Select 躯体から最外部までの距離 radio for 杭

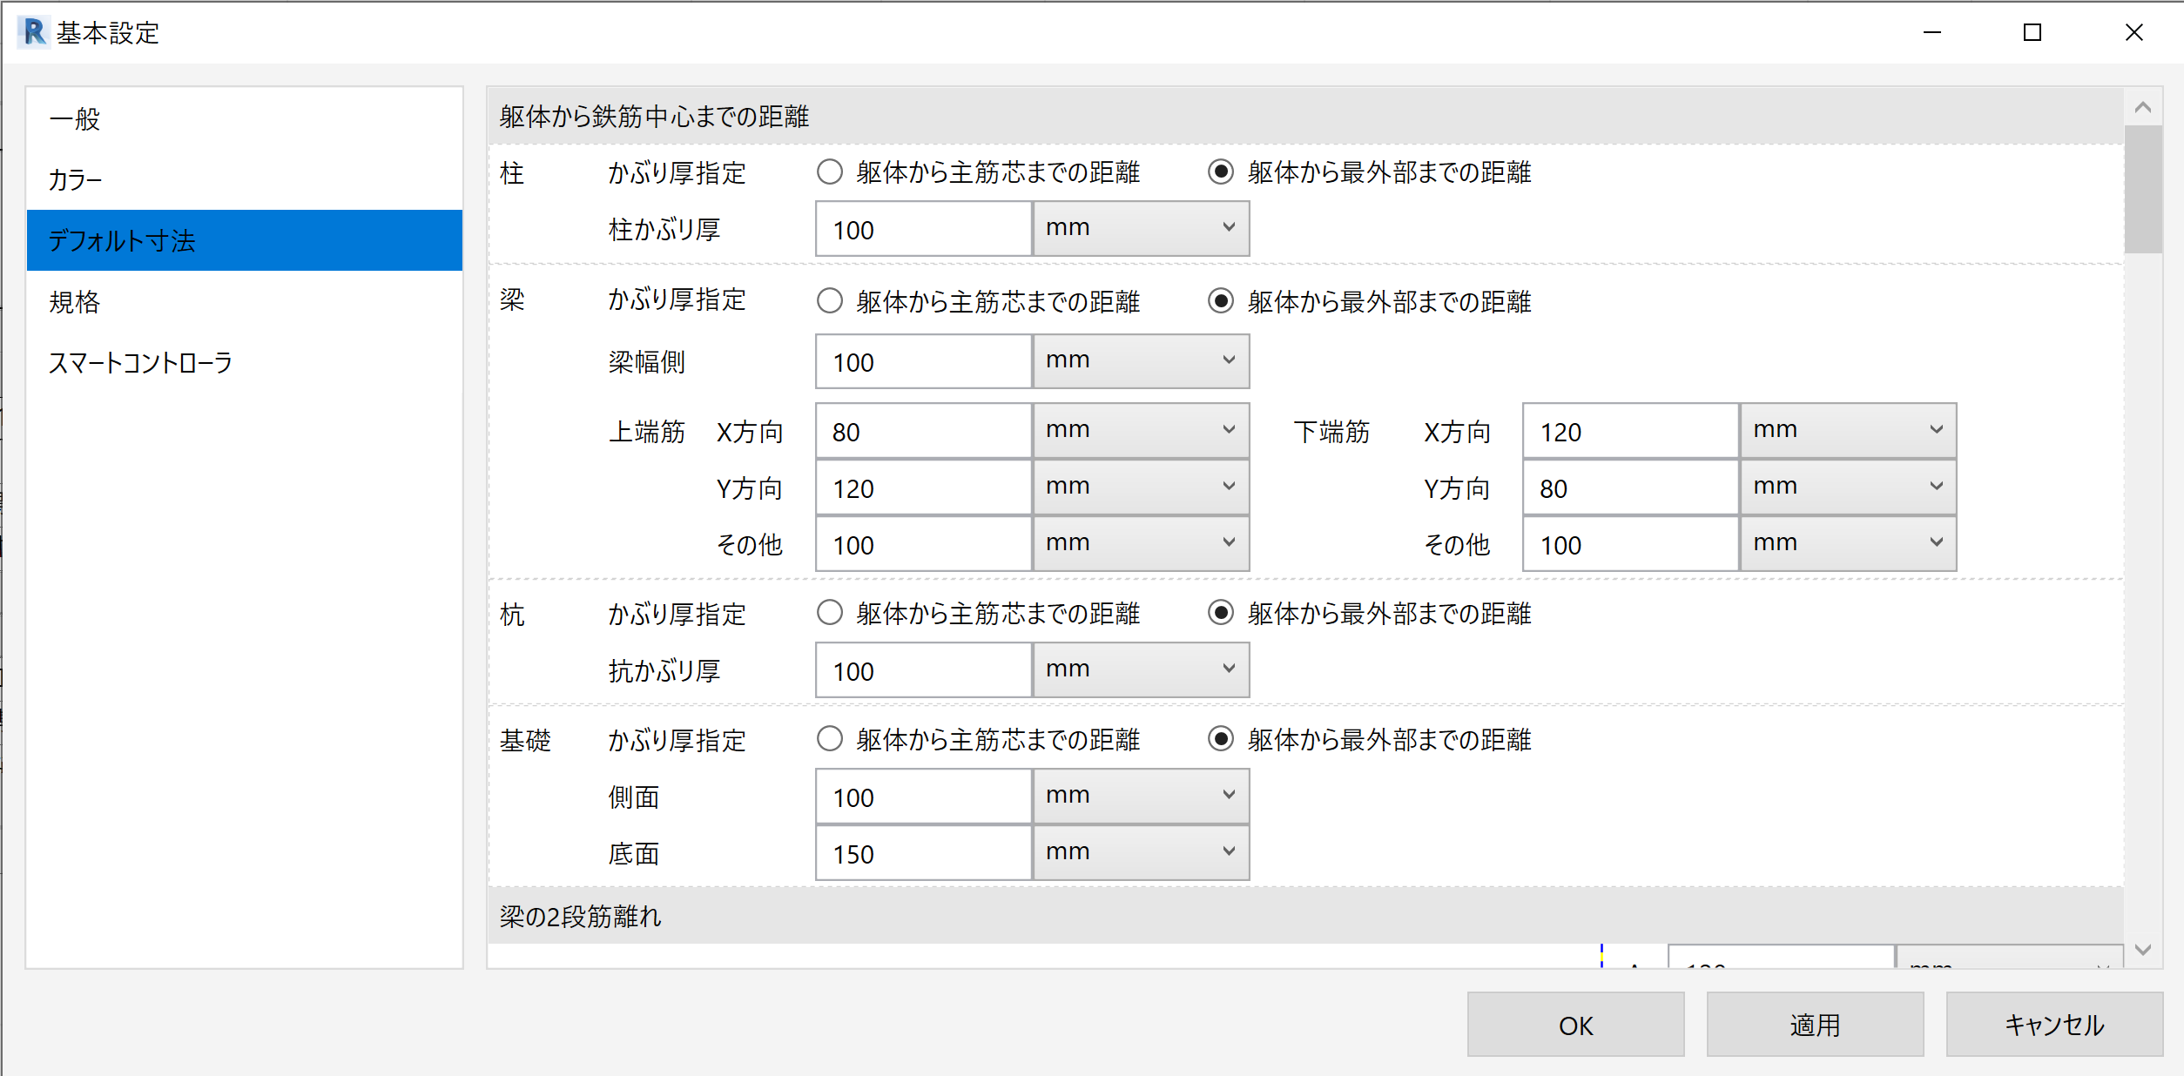pos(1221,614)
